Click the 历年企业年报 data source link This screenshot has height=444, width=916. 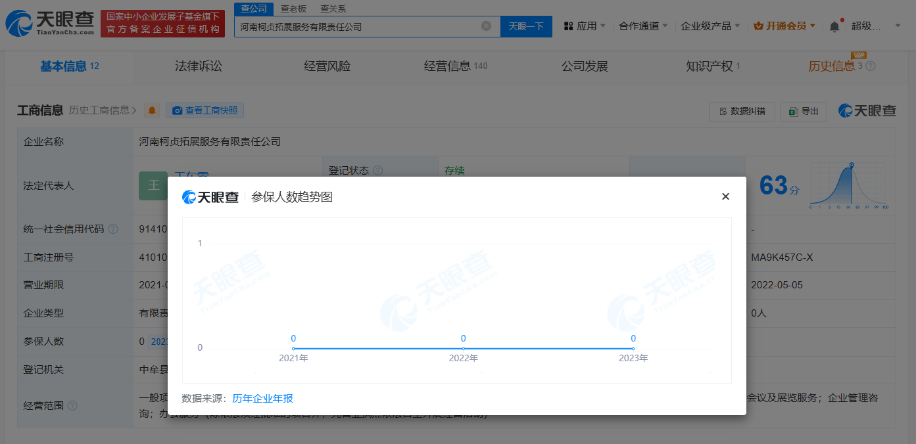[x=262, y=398]
